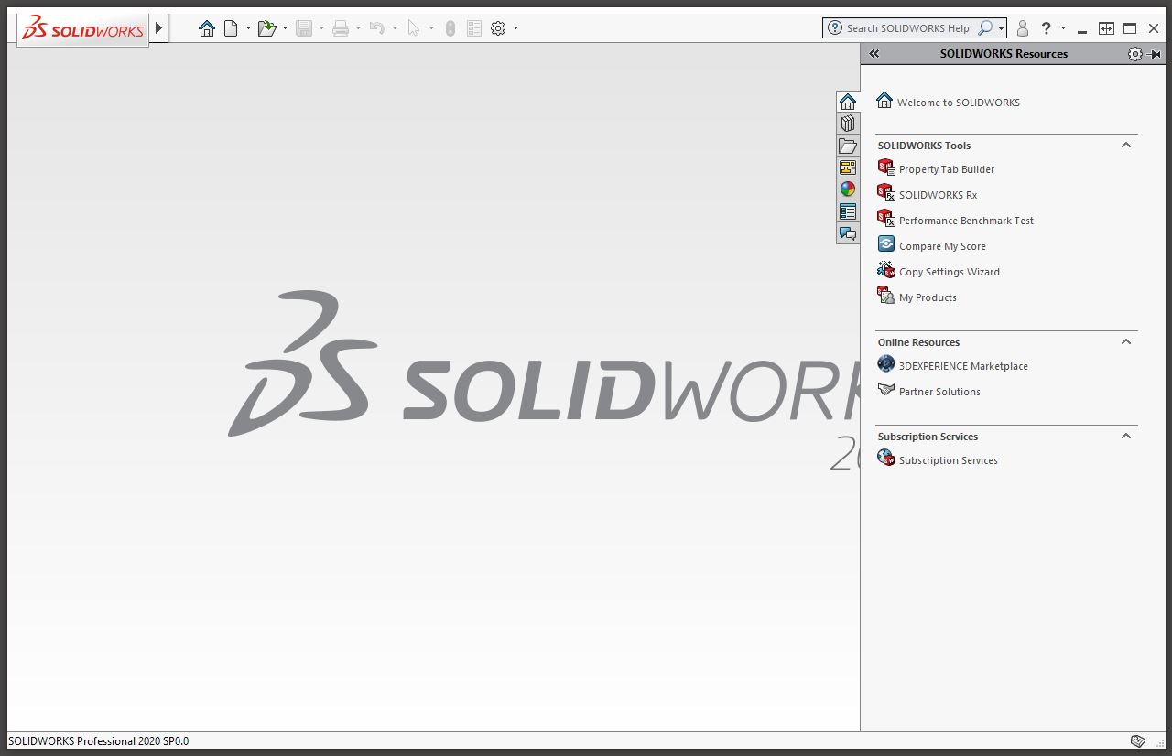1172x756 pixels.
Task: Open a file using the Open folder icon
Action: (267, 28)
